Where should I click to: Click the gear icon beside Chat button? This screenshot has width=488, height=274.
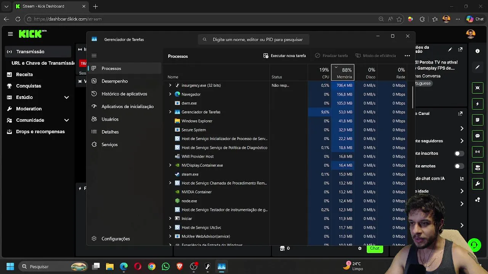(360, 249)
